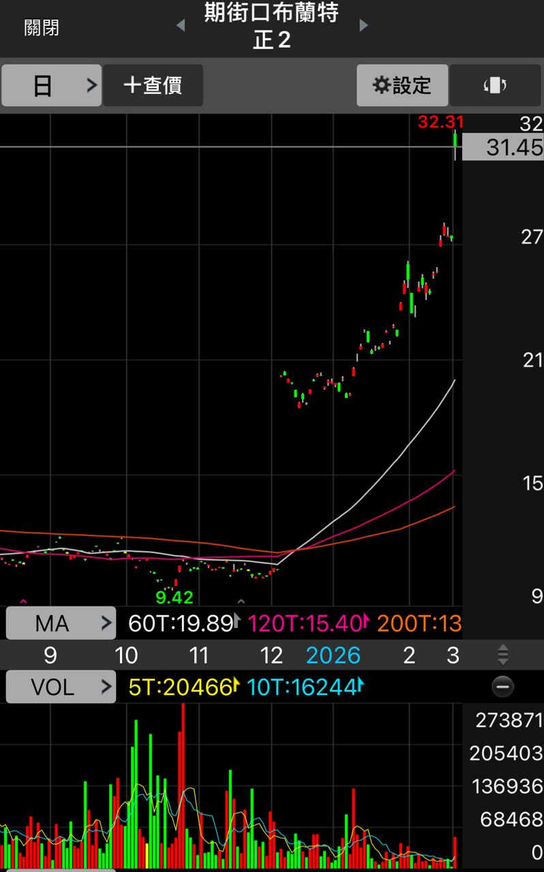
Task: Go to next stock with right arrow
Action: pyautogui.click(x=363, y=26)
